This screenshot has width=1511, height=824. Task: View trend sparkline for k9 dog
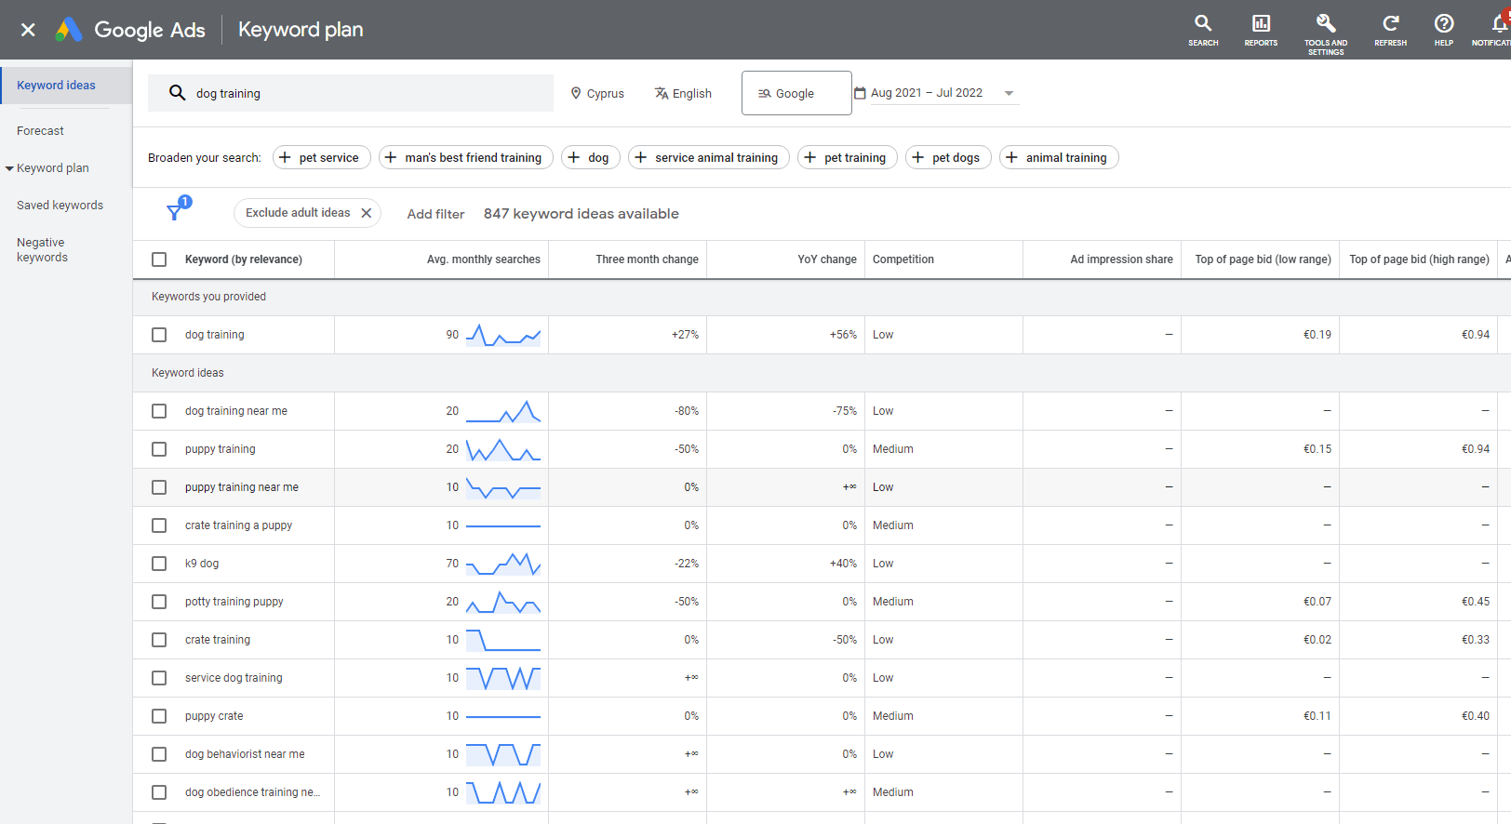coord(502,564)
